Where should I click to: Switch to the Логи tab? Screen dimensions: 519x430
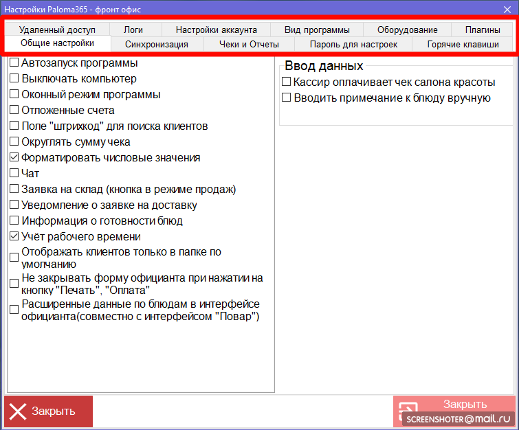tap(133, 30)
